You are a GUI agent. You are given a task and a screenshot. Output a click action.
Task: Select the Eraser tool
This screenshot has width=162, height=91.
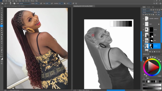[x=2, y=33]
